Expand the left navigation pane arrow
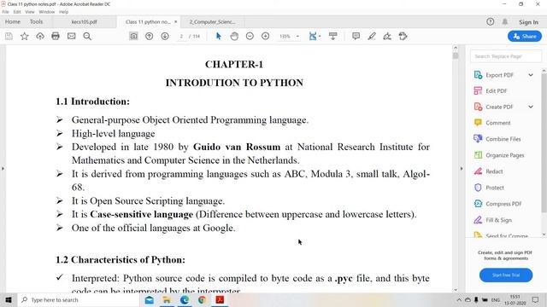 pyautogui.click(x=3, y=169)
